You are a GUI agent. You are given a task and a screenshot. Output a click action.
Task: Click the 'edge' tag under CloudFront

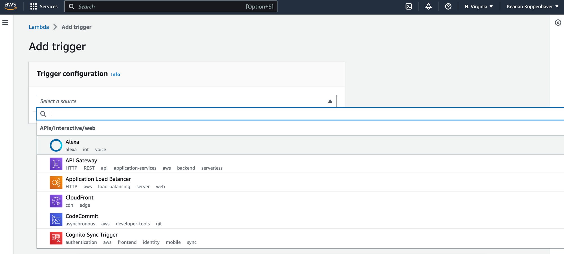(x=85, y=205)
